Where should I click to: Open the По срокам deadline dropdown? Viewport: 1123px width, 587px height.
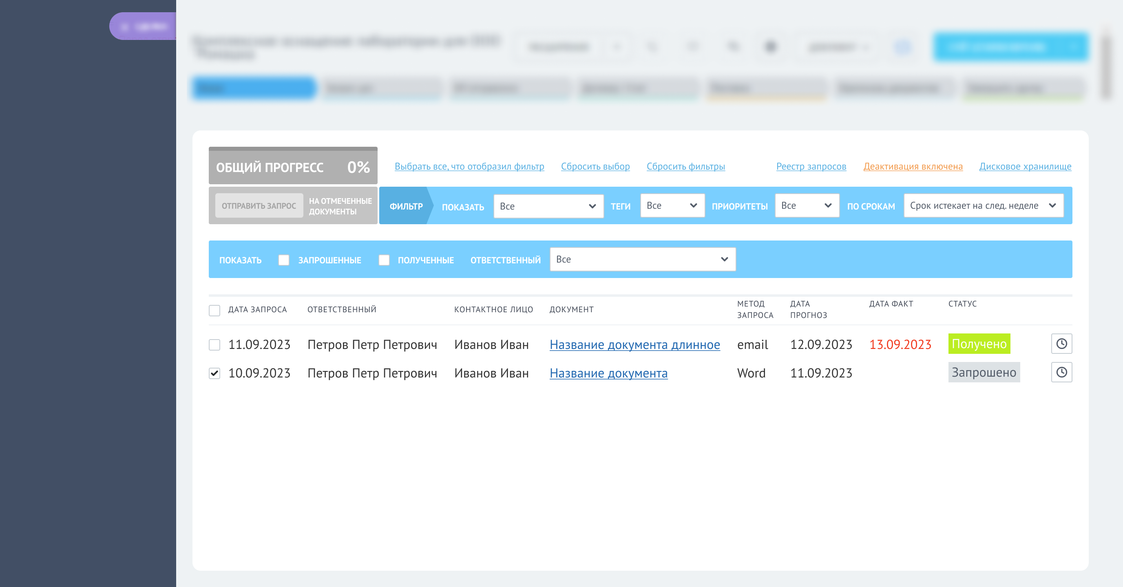click(983, 206)
